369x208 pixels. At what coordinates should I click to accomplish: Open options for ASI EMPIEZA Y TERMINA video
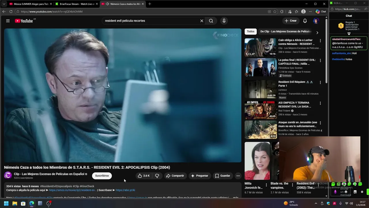320,103
